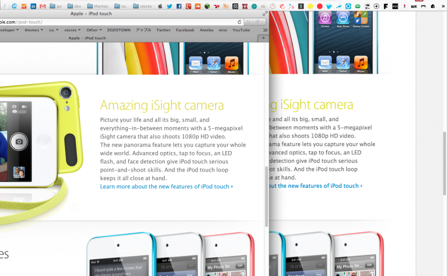447x276 pixels.
Task: Open the blue bird arrow bookmark
Action: [x=339, y=6]
